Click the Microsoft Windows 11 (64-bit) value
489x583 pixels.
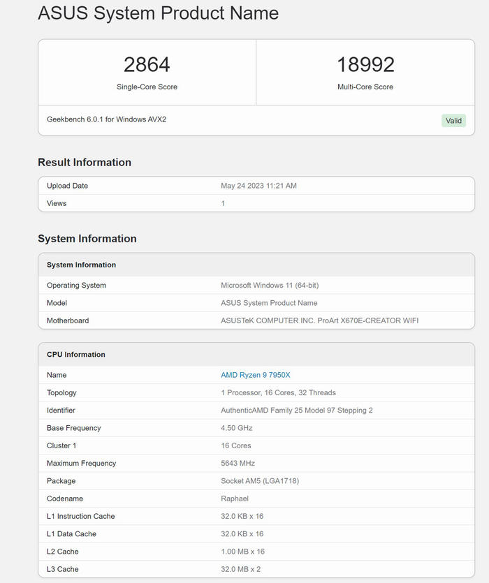pyautogui.click(x=270, y=285)
